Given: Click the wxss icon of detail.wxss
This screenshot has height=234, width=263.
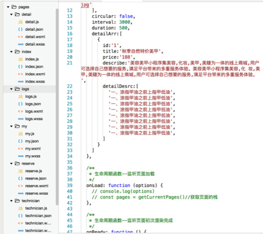Looking at the screenshot, I should coord(21,44).
